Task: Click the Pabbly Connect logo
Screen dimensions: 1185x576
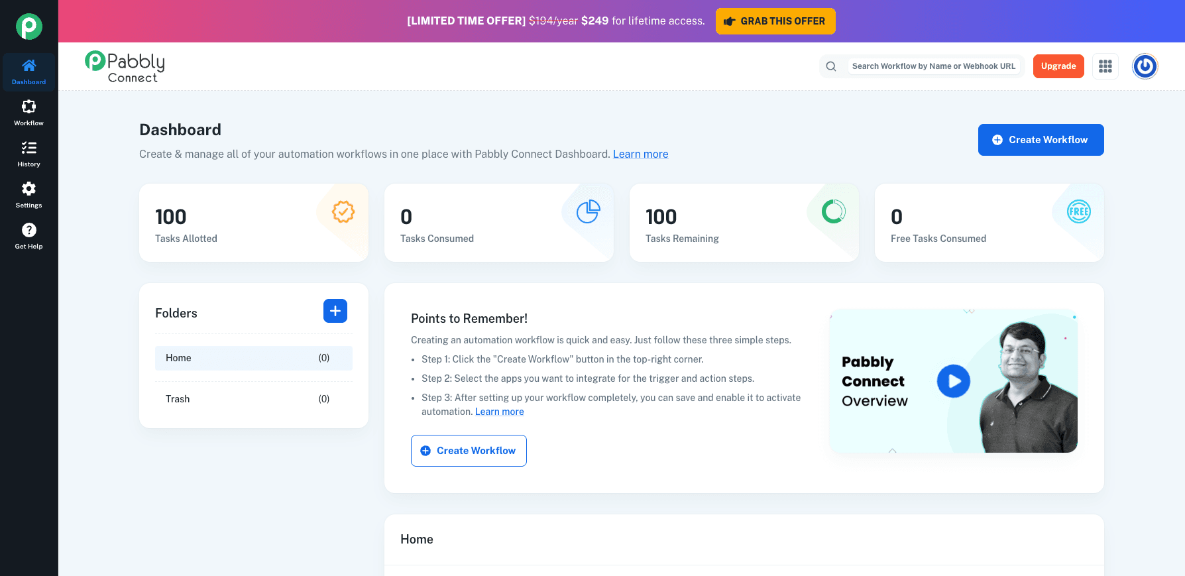Action: pyautogui.click(x=125, y=66)
